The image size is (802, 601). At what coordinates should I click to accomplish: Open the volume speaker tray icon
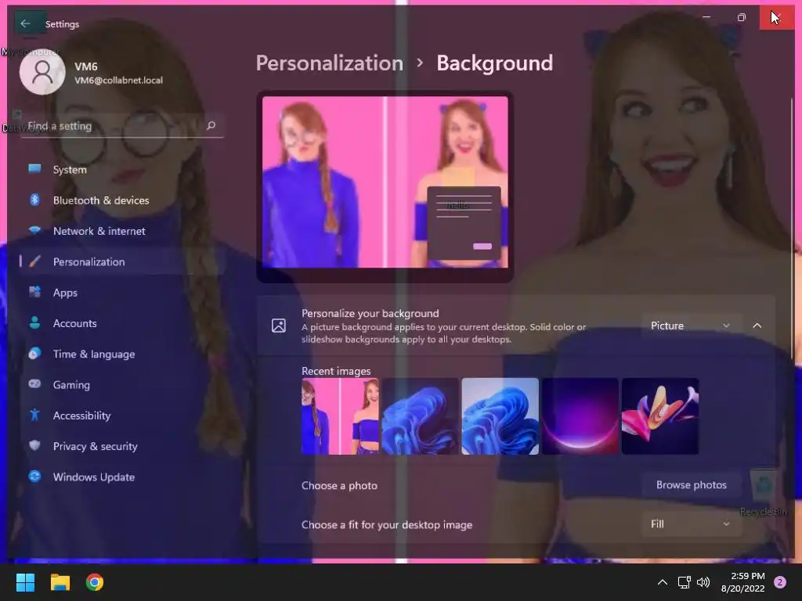point(703,582)
